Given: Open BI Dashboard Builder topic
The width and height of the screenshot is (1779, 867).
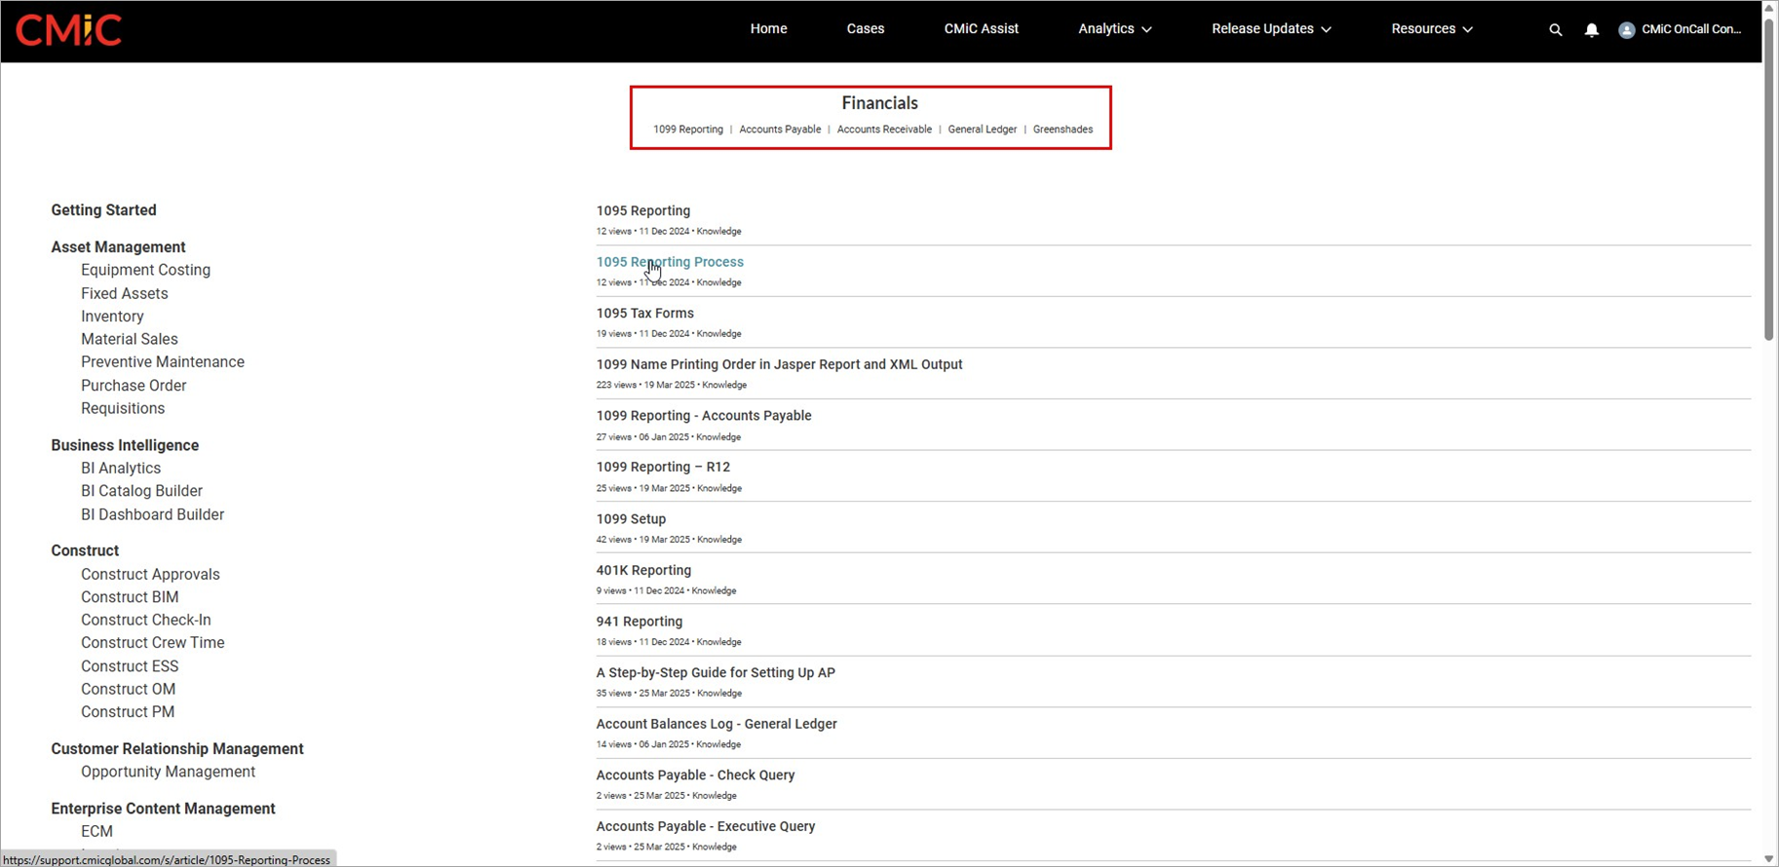Looking at the screenshot, I should (x=152, y=514).
